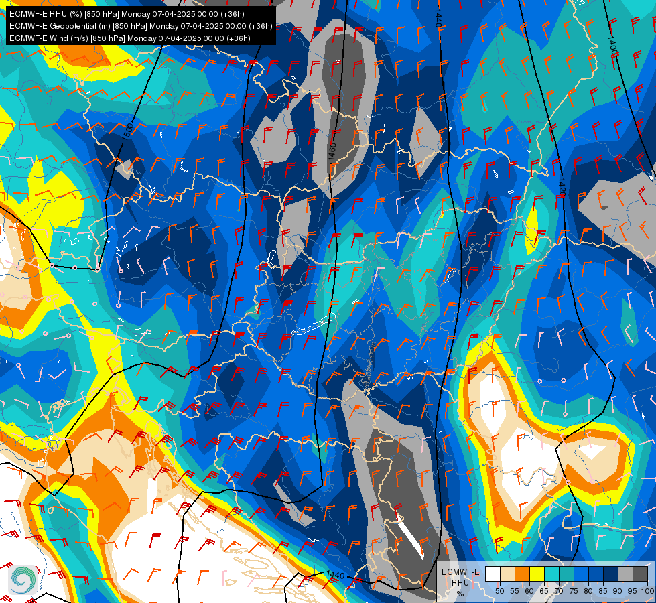The image size is (656, 603).
Task: Choose the teal 70-75% legend swatch
Action: tap(566, 574)
